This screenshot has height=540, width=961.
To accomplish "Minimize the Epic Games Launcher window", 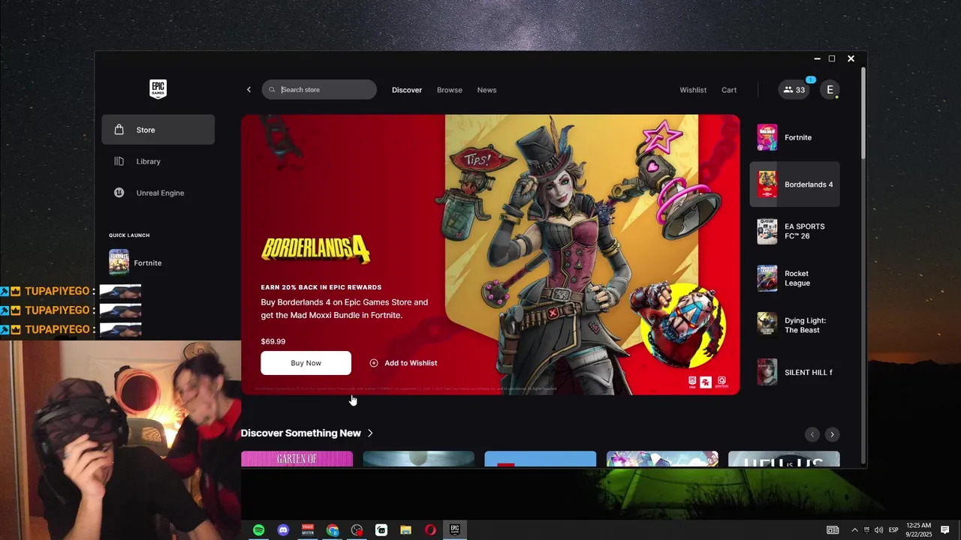I will tap(817, 58).
